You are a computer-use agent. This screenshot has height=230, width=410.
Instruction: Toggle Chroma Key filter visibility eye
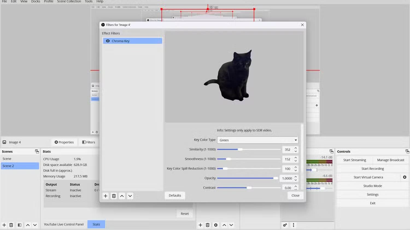point(108,41)
